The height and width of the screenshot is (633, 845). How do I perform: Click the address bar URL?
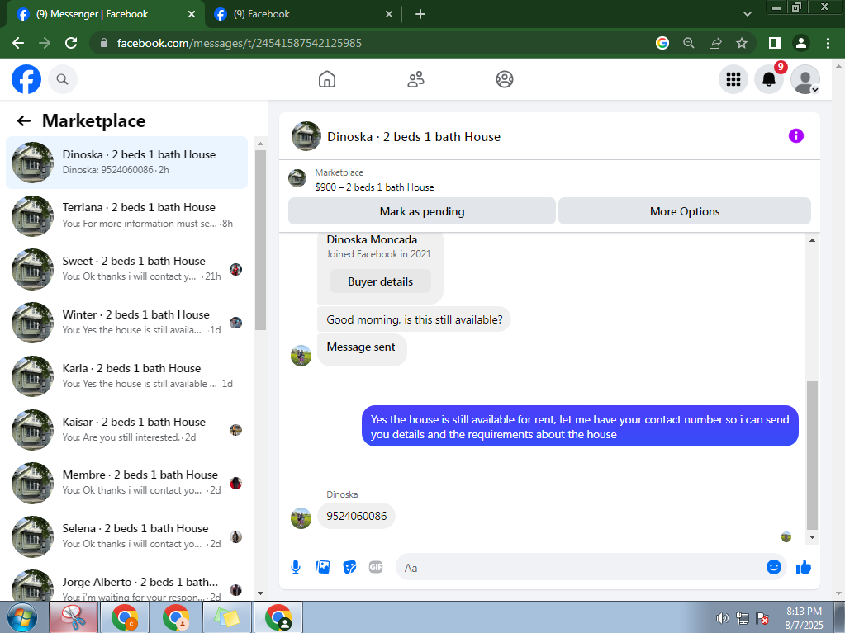(x=240, y=43)
